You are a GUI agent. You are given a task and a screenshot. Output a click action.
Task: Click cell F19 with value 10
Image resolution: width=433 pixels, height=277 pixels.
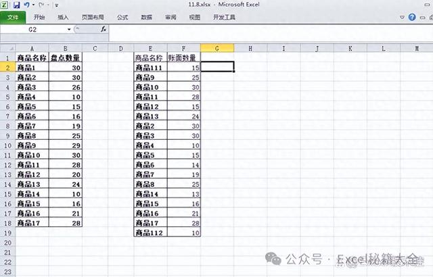tap(183, 233)
